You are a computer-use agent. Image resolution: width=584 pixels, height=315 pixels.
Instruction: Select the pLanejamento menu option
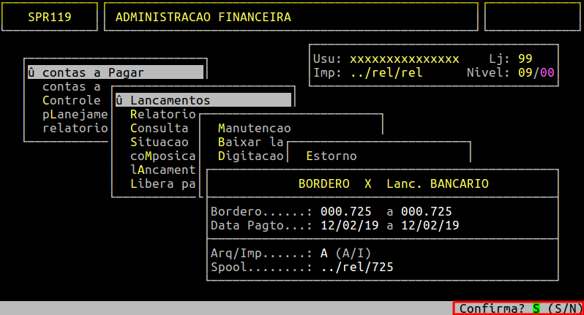(x=75, y=114)
